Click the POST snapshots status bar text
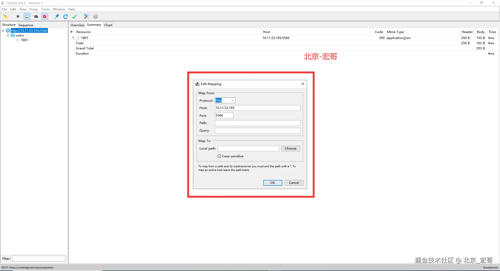Viewport: 500px width, 271px height. [27, 268]
